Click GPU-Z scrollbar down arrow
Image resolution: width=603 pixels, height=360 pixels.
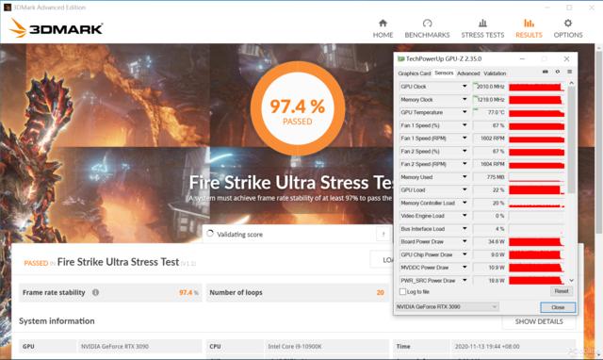(571, 281)
